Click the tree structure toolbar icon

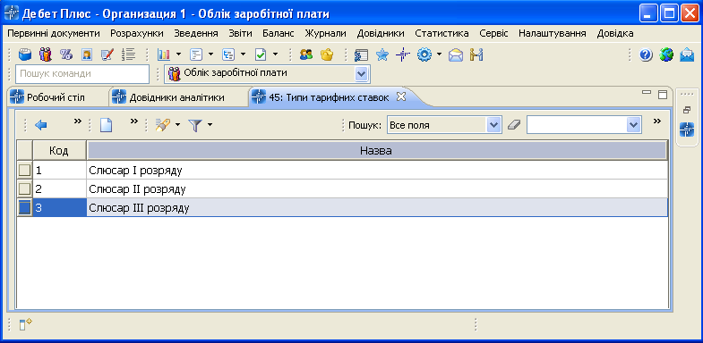pos(228,55)
